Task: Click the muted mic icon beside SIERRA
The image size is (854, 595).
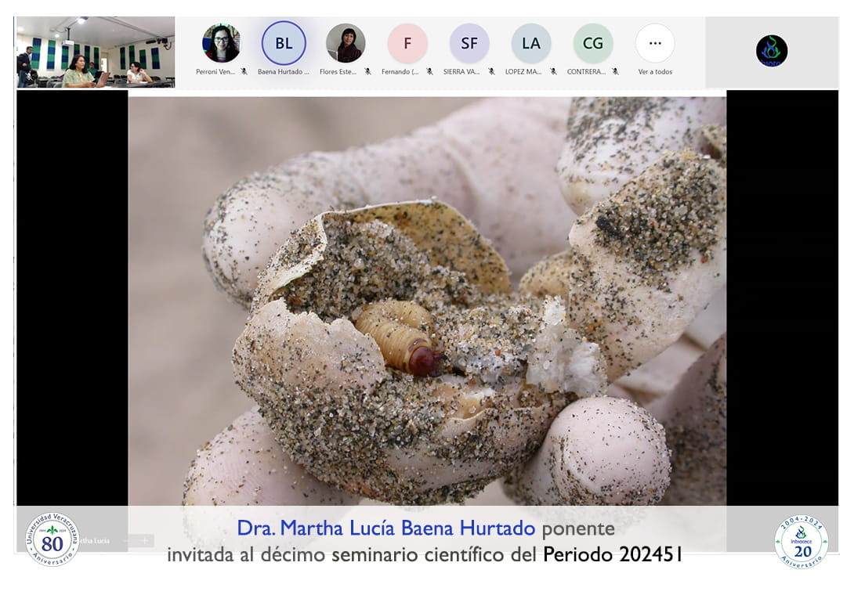Action: [491, 71]
